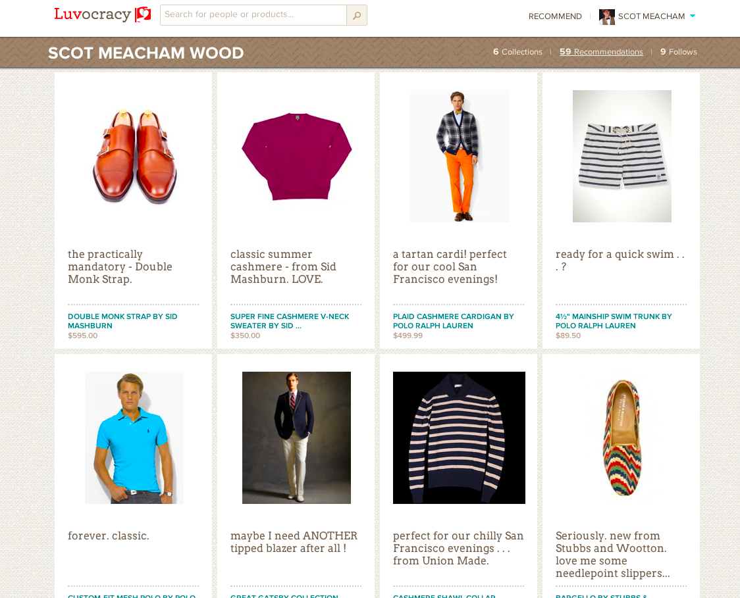
Task: Click the $595.00 price
Action: point(82,336)
